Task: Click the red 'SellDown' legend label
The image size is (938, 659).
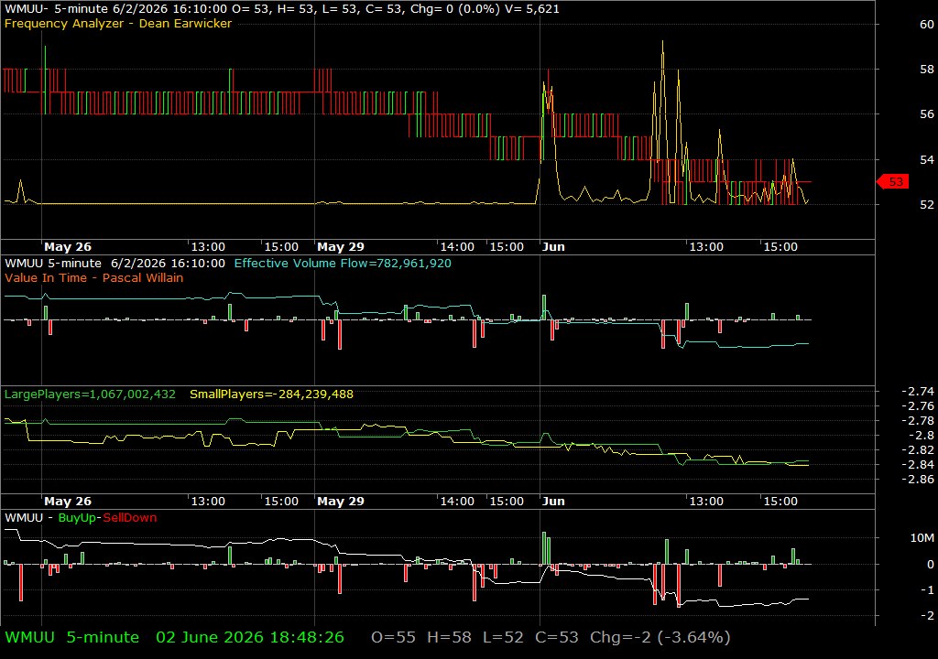Action: [x=130, y=517]
